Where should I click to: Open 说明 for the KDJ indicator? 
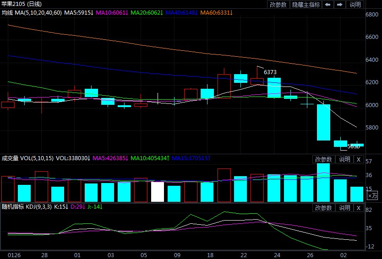pyautogui.click(x=344, y=208)
